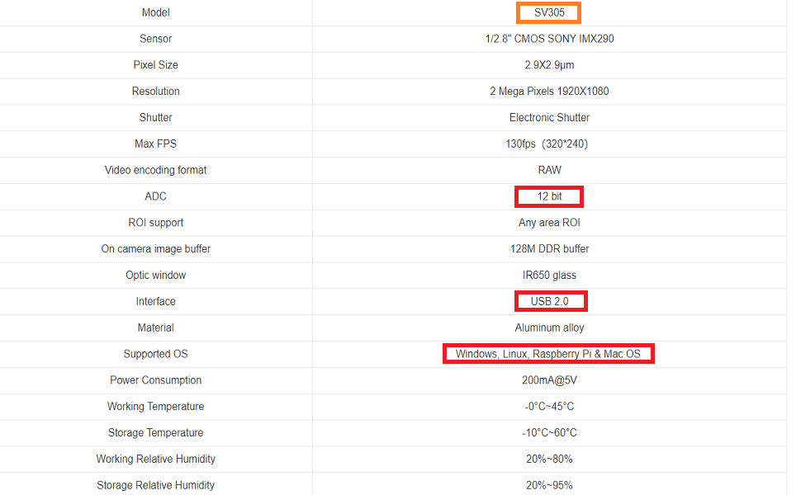
Task: Click the highlighted 12 bit ADC value
Action: click(549, 196)
